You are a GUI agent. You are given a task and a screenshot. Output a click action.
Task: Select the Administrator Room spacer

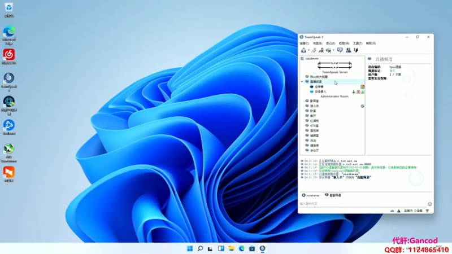[334, 97]
